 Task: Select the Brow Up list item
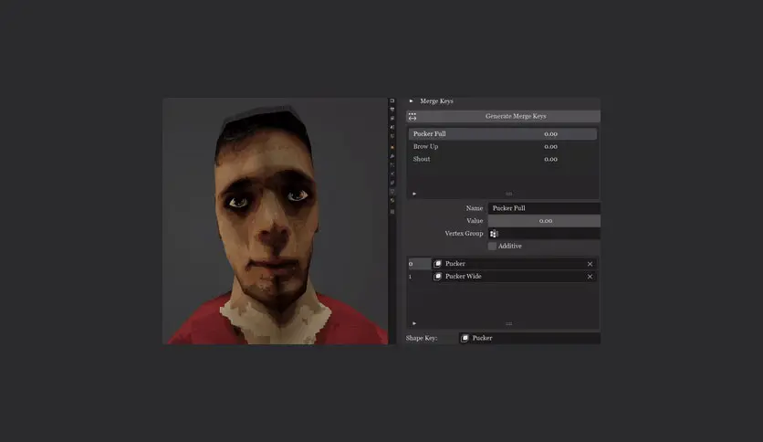pyautogui.click(x=503, y=146)
